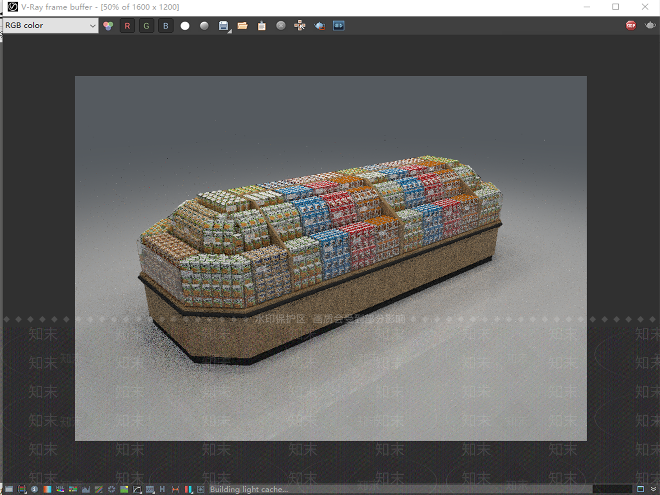Viewport: 660px width, 495px height.
Task: Toggle HSL color correction
Action: [60, 489]
